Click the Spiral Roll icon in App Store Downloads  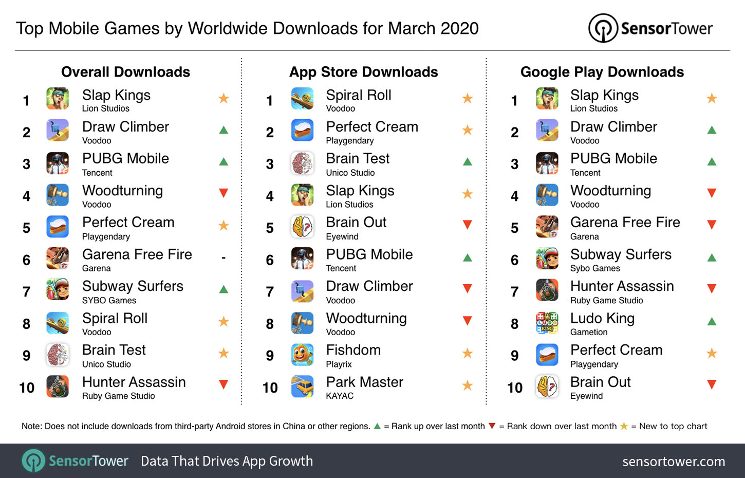coord(302,99)
